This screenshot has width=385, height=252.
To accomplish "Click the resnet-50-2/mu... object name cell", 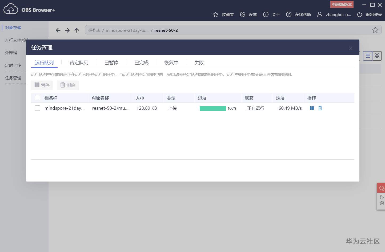I will (110, 108).
